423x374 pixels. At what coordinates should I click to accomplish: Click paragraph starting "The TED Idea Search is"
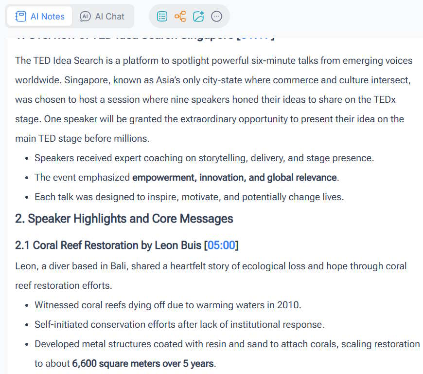point(213,99)
